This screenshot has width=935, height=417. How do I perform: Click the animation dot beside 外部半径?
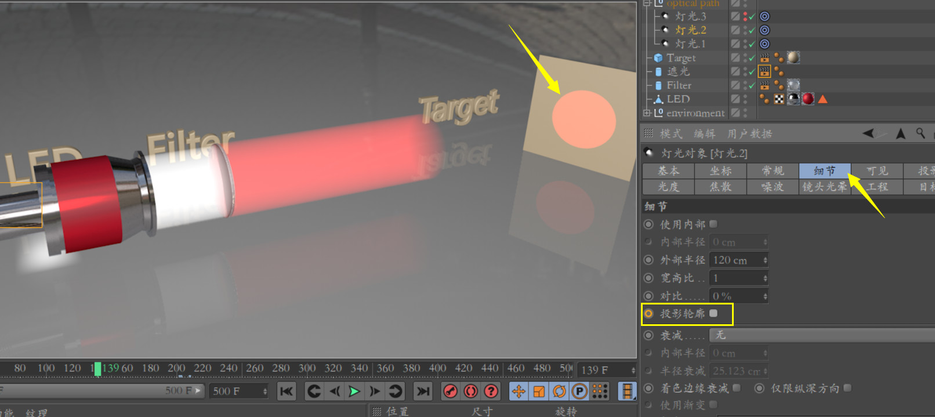pyautogui.click(x=648, y=260)
